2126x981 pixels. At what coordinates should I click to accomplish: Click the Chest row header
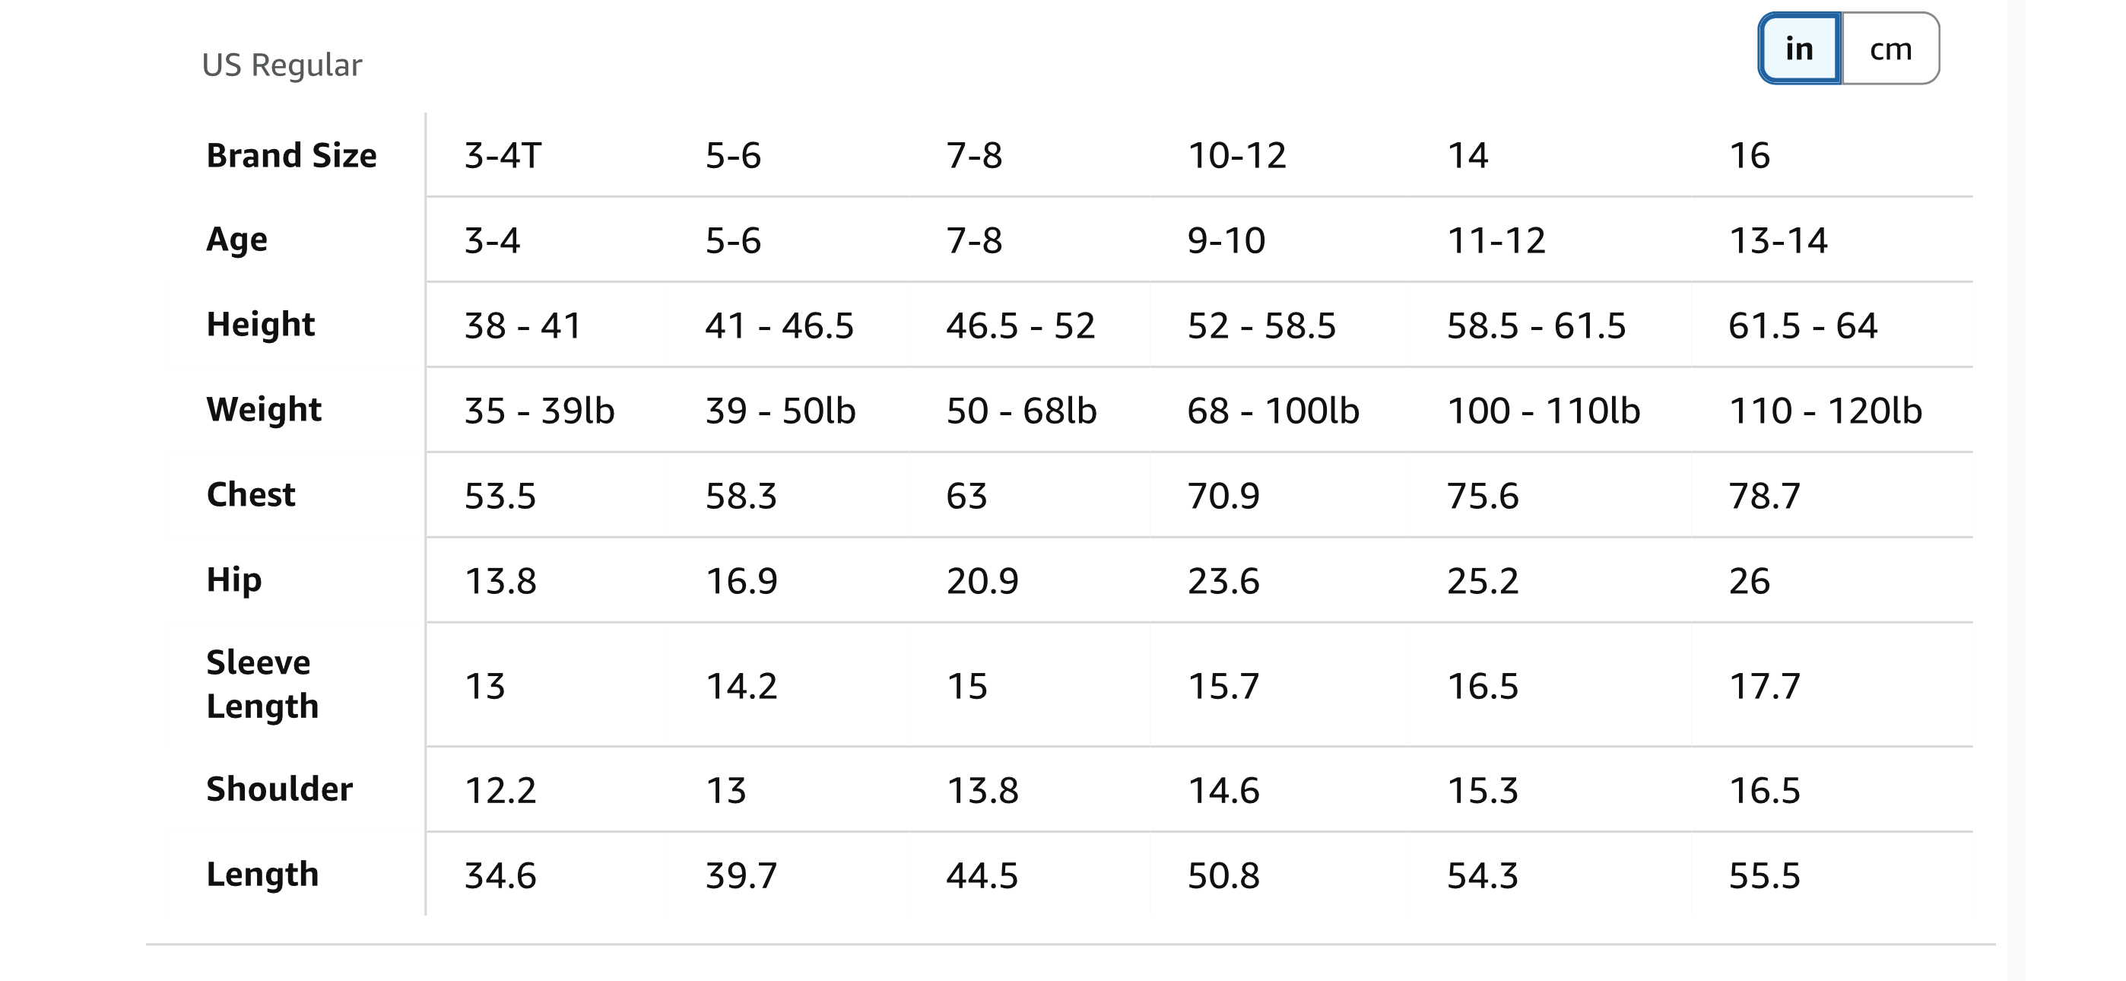click(250, 494)
